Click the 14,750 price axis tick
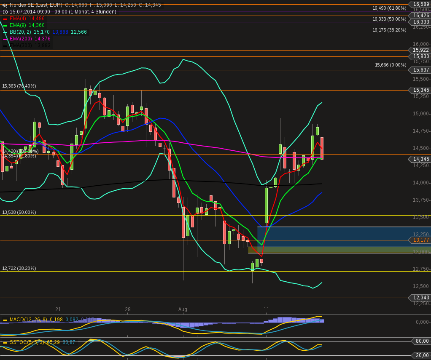This screenshot has height=360, width=431. pos(421,131)
